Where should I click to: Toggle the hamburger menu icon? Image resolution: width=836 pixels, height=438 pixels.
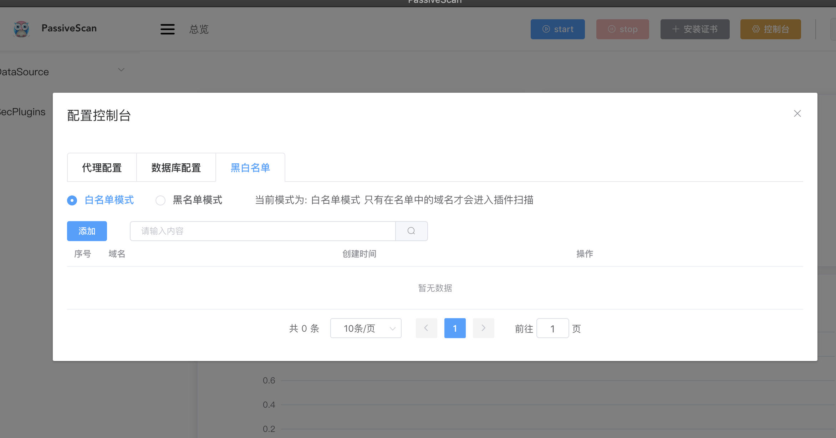pyautogui.click(x=167, y=29)
